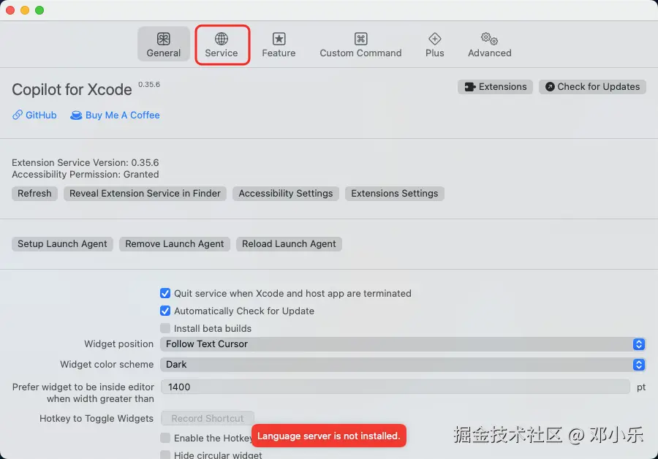This screenshot has height=459, width=658.
Task: Go to the Plus tab
Action: tap(434, 45)
